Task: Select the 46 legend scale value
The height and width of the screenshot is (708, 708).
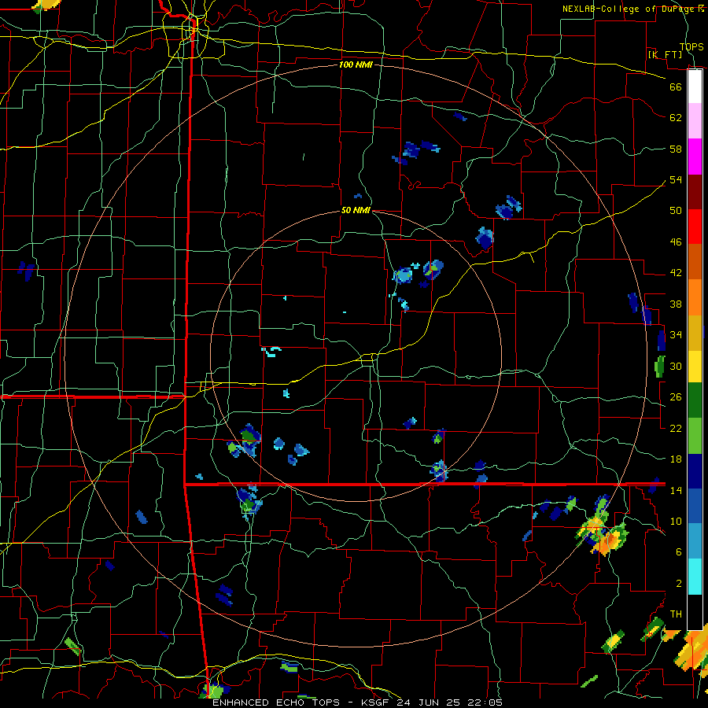Action: 676,242
